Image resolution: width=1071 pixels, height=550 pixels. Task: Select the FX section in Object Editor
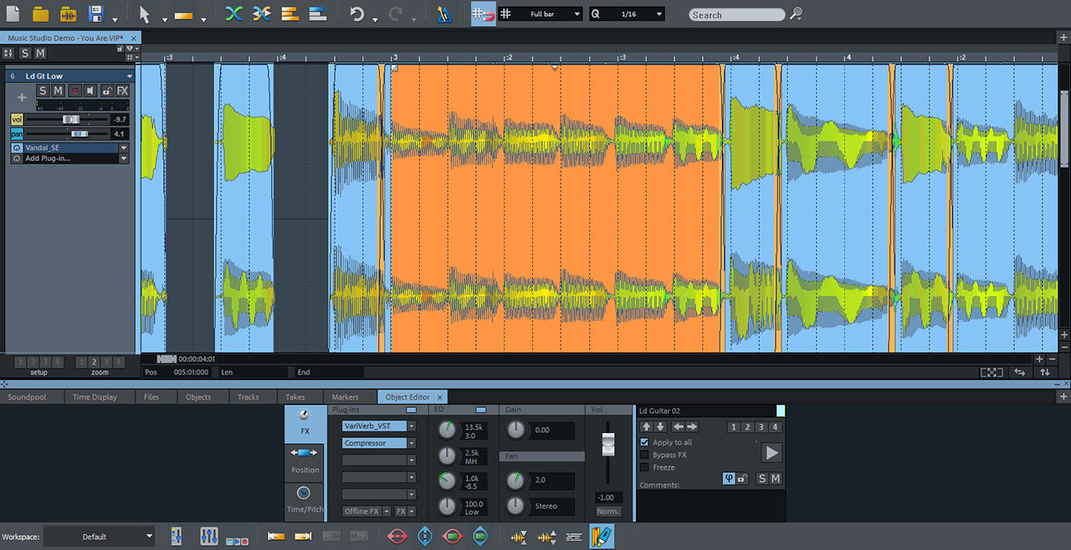[x=304, y=423]
